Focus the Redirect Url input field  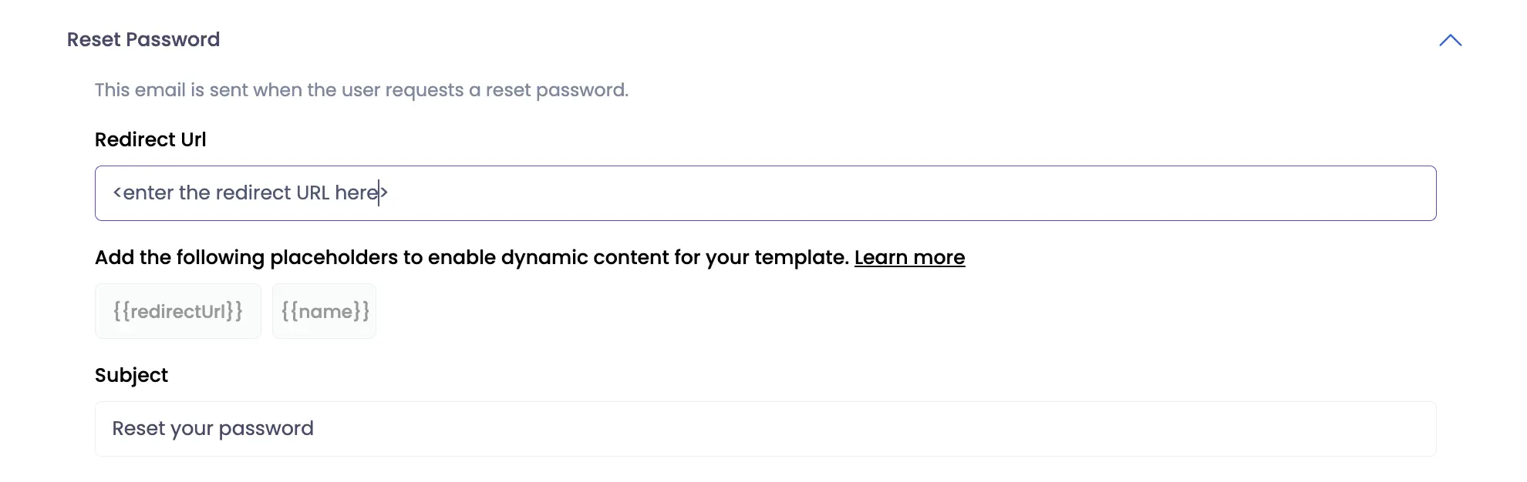pyautogui.click(x=765, y=193)
